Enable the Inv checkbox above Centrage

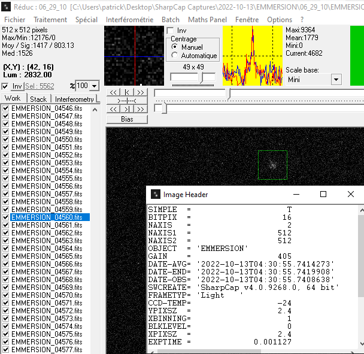pyautogui.click(x=171, y=31)
